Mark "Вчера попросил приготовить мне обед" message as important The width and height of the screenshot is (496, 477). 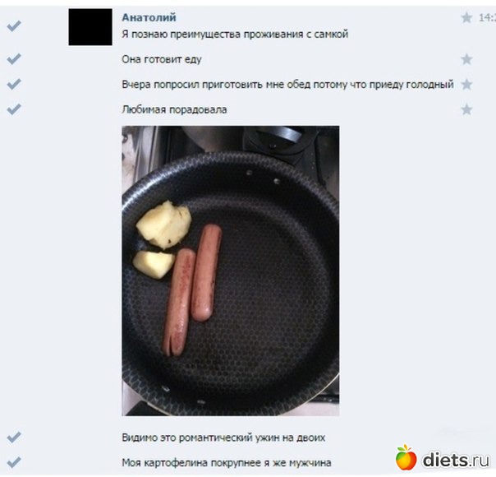click(x=466, y=85)
